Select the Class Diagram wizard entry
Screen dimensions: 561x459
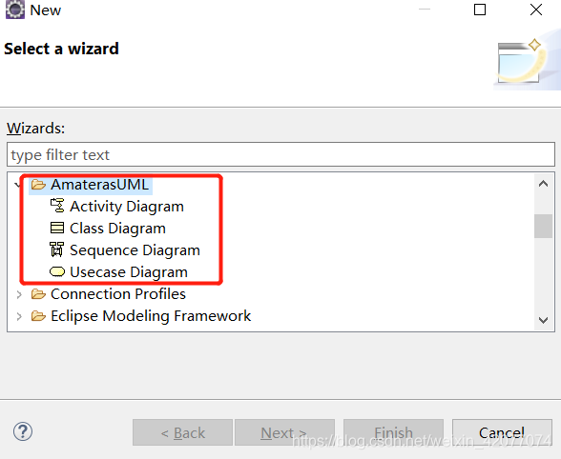(117, 229)
